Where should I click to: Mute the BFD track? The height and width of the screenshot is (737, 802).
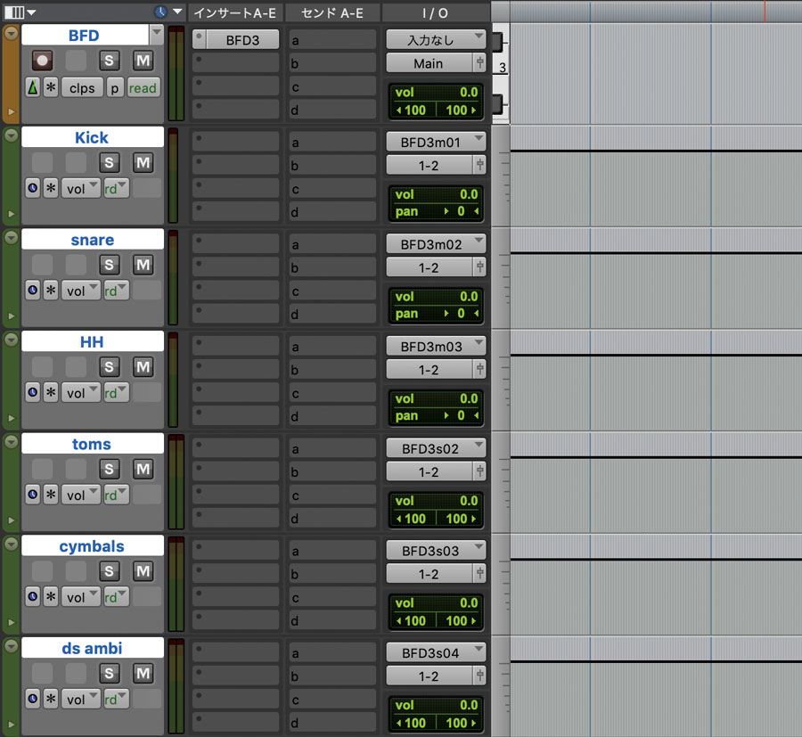click(x=143, y=61)
